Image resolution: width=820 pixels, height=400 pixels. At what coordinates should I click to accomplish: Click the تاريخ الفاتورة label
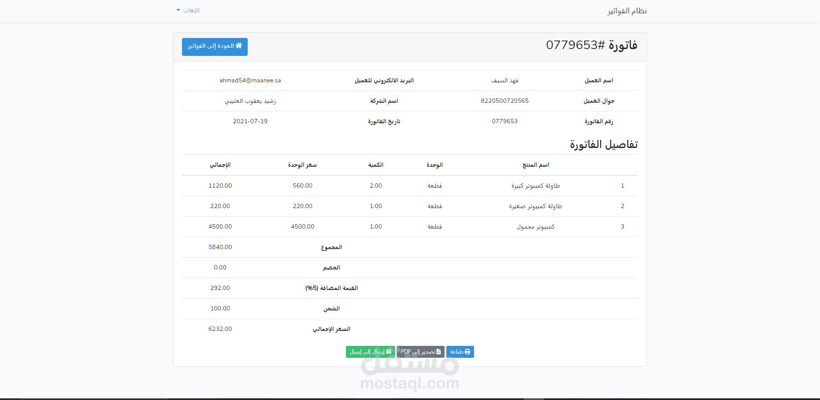(x=384, y=122)
